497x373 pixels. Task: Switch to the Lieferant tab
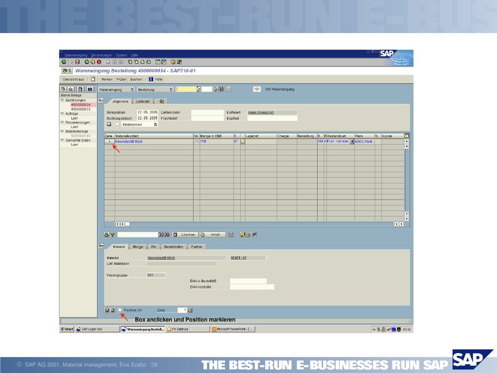click(x=143, y=102)
